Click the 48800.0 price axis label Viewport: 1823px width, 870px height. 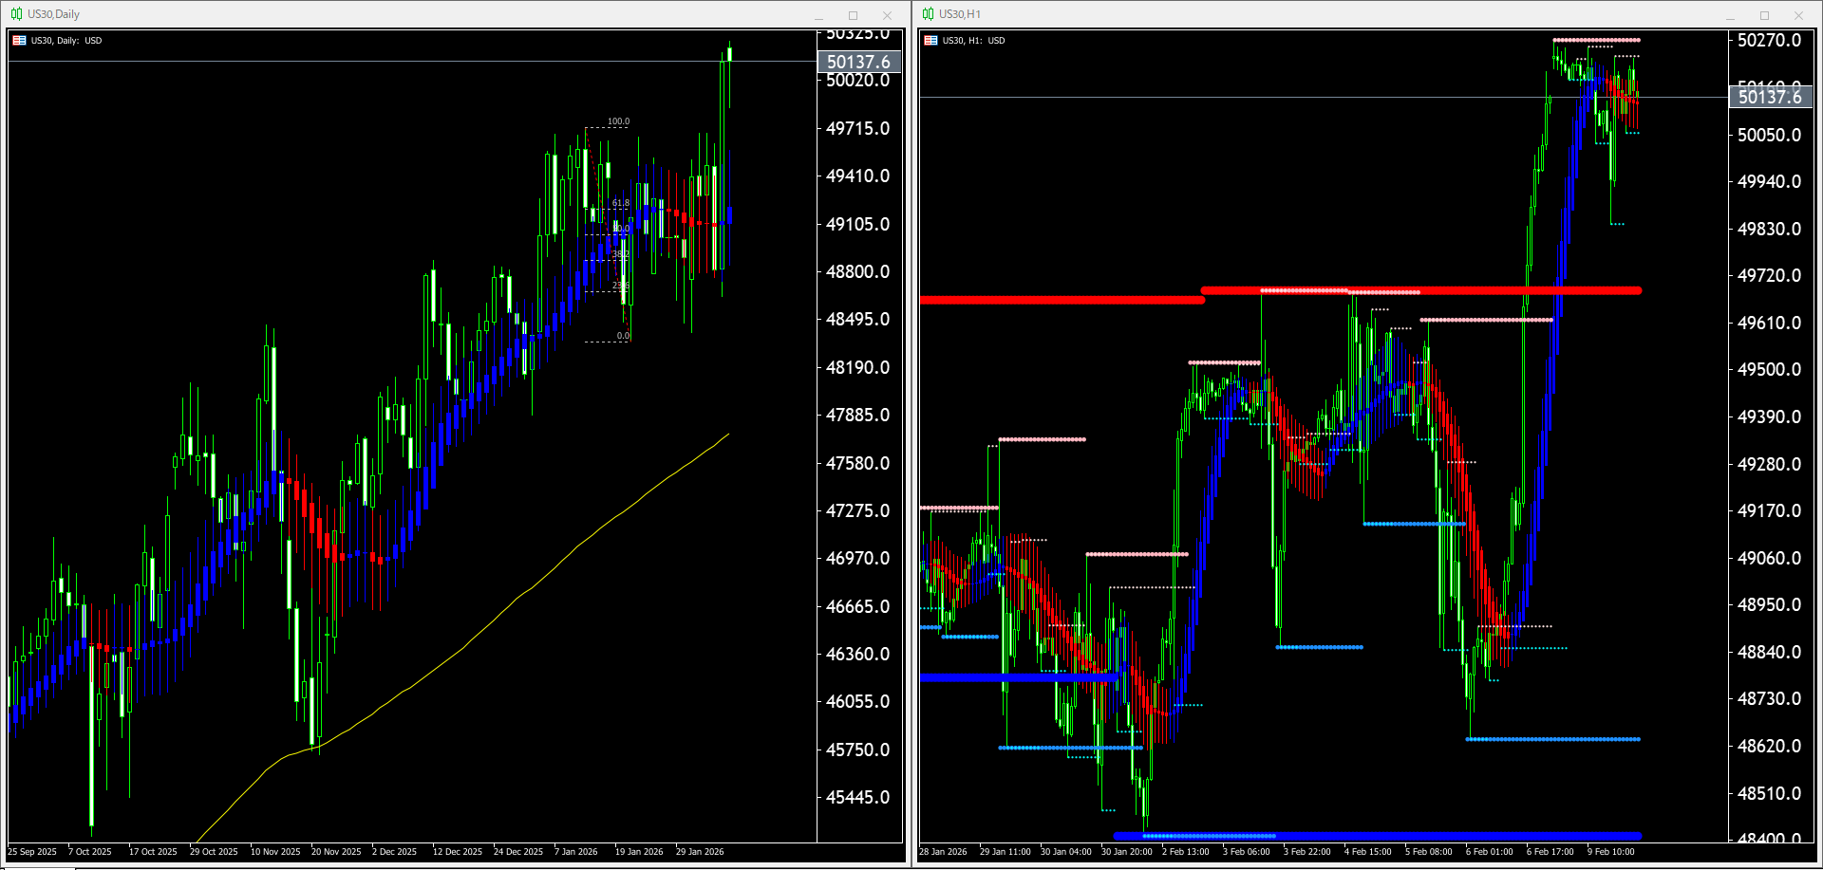[x=858, y=271]
